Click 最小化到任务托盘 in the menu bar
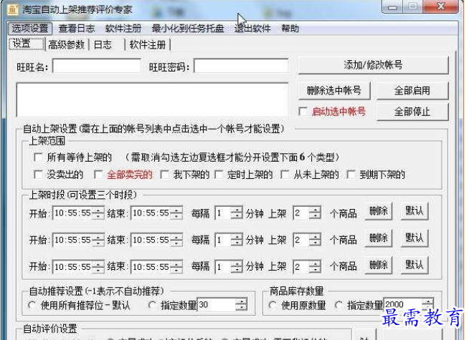Viewport: 469px width, 340px height. point(188,29)
